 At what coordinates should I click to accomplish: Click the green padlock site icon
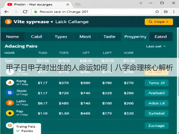36,12
